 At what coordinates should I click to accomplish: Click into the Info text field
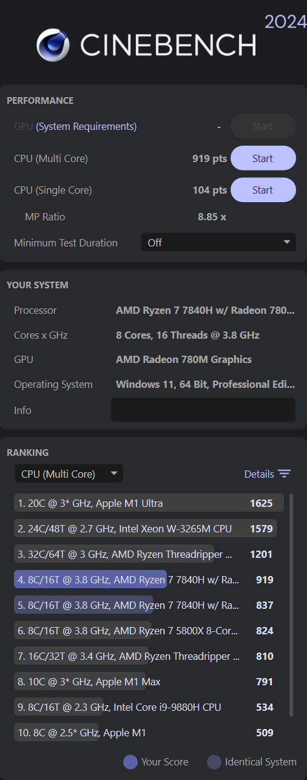(x=203, y=410)
